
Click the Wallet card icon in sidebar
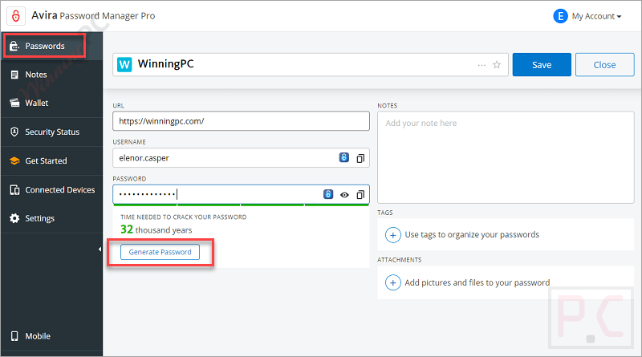[14, 103]
